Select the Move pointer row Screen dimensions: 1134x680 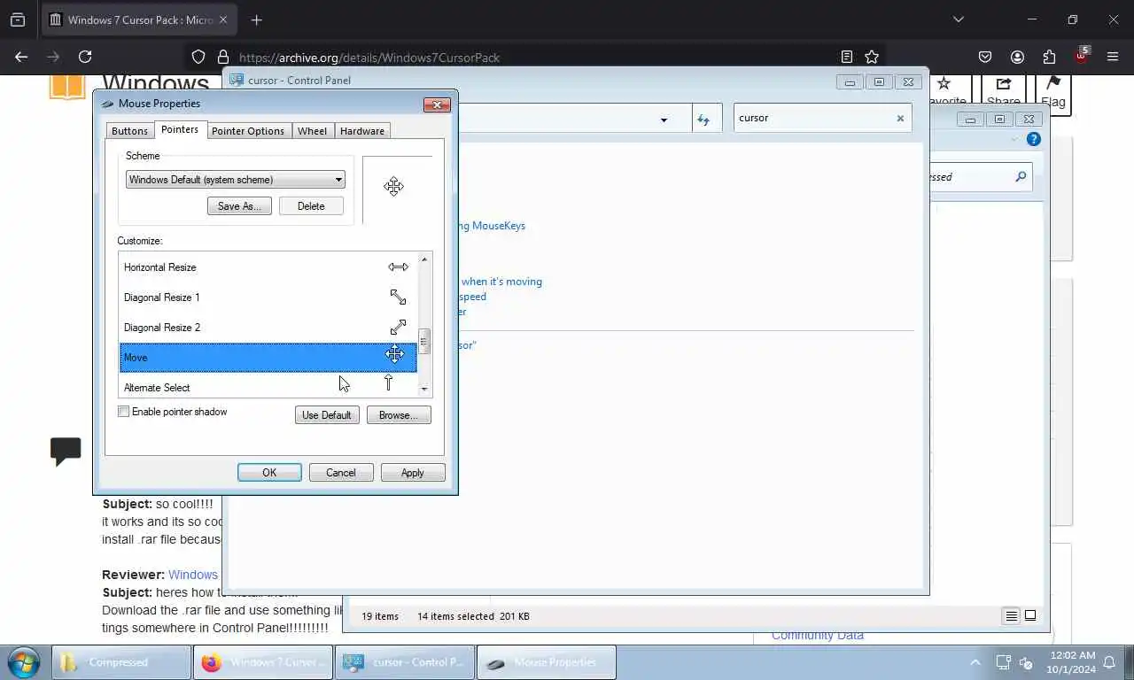coord(268,358)
